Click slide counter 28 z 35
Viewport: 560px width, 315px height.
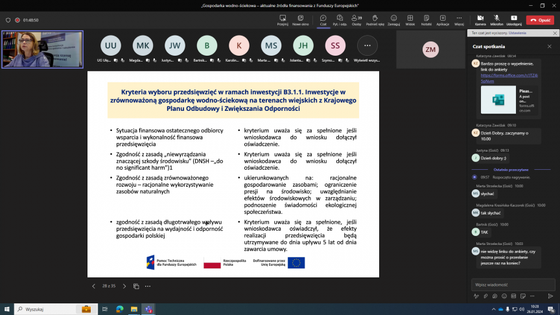click(x=109, y=286)
